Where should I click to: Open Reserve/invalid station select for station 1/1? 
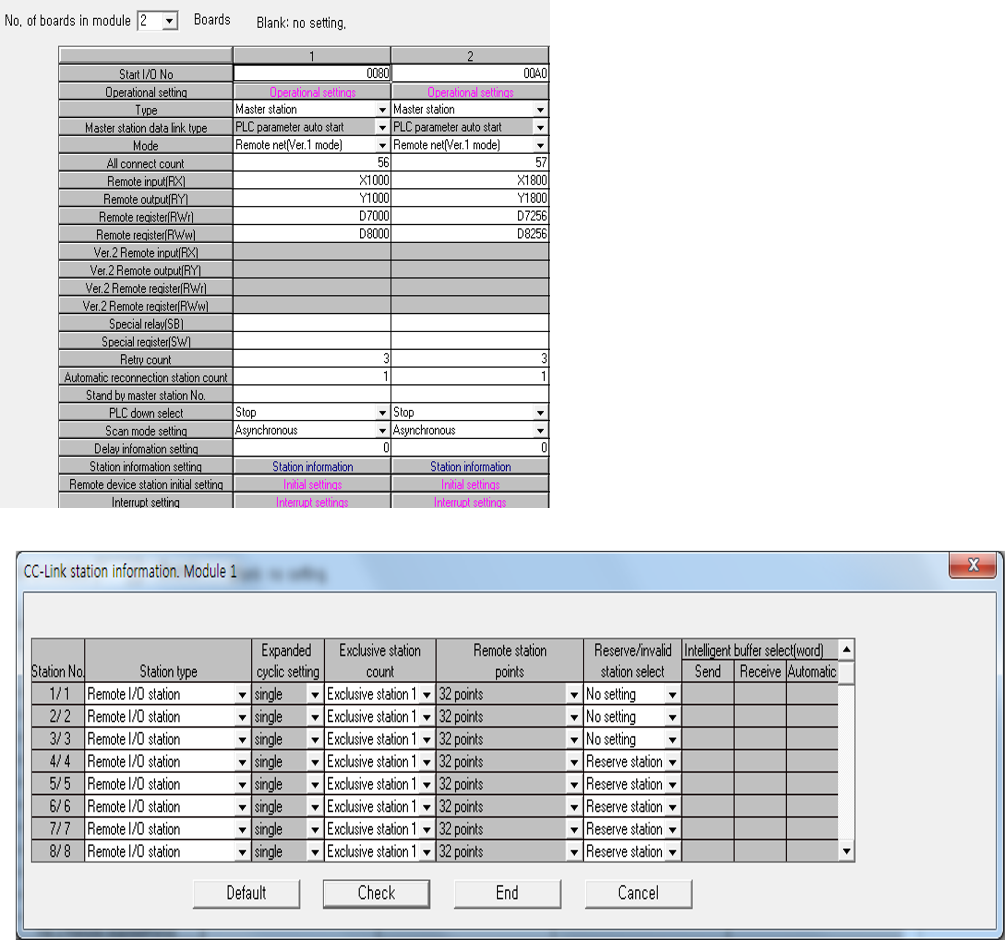673,695
